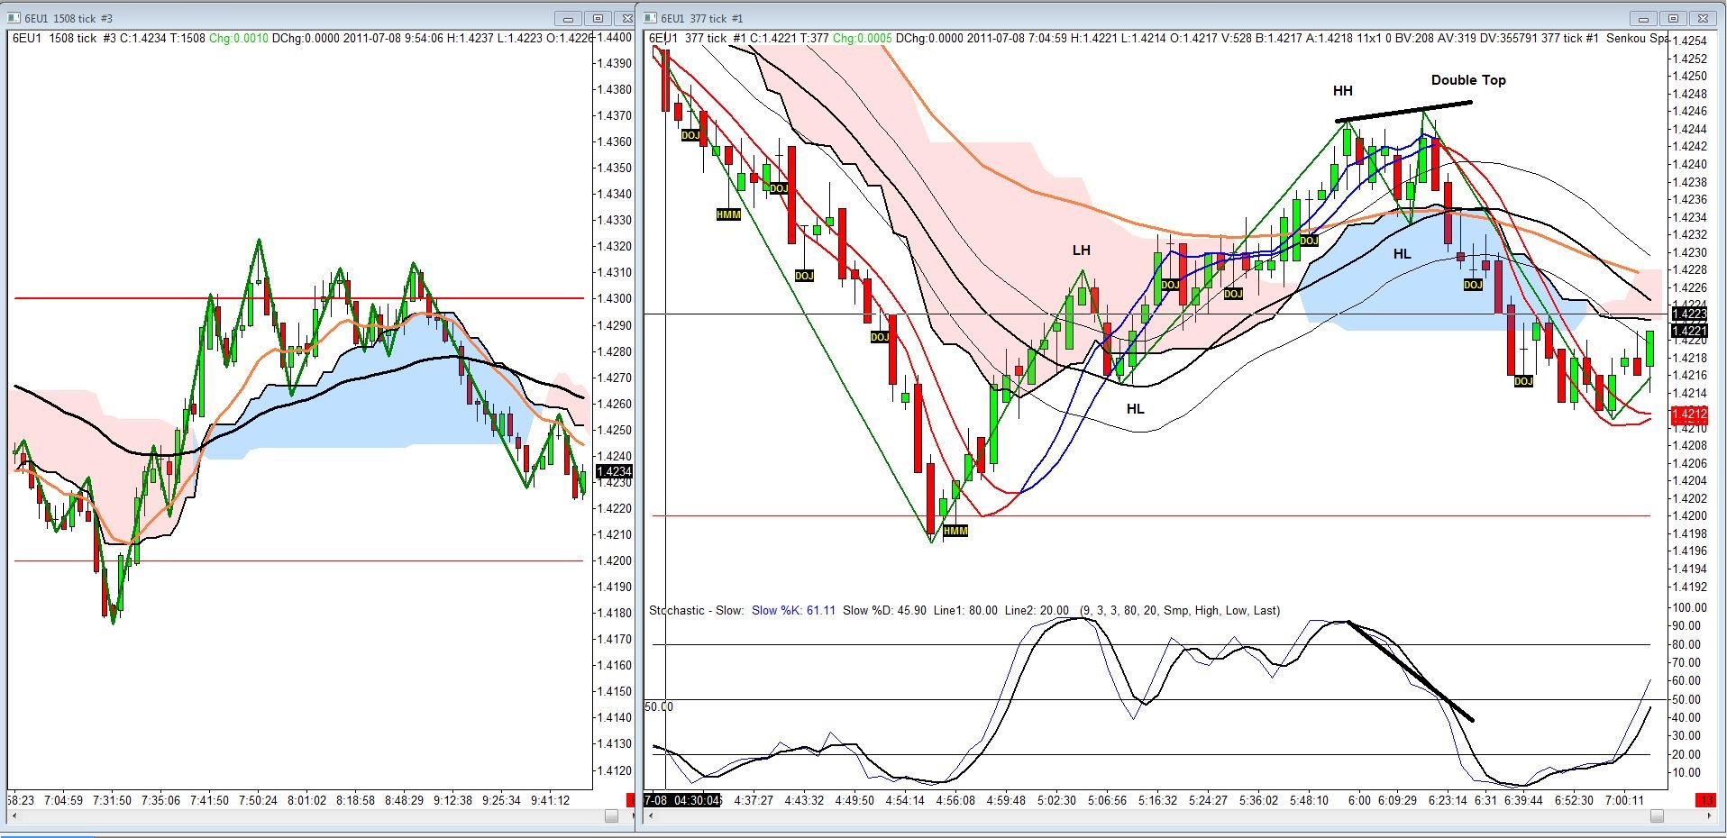Click the "1.4120" price axis label
This screenshot has height=838, width=1727.
(614, 771)
